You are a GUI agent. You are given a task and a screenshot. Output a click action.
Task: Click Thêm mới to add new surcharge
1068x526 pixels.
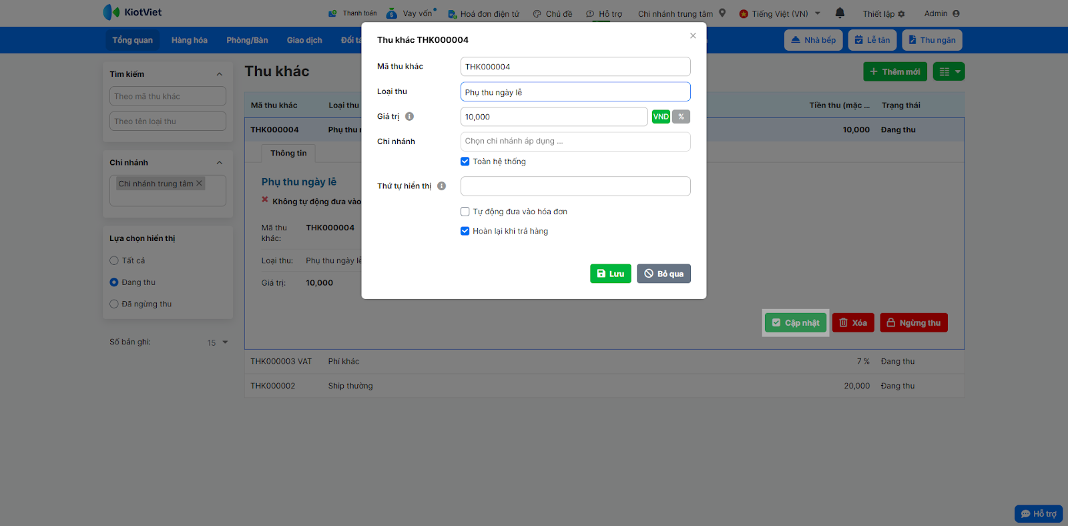pos(894,71)
